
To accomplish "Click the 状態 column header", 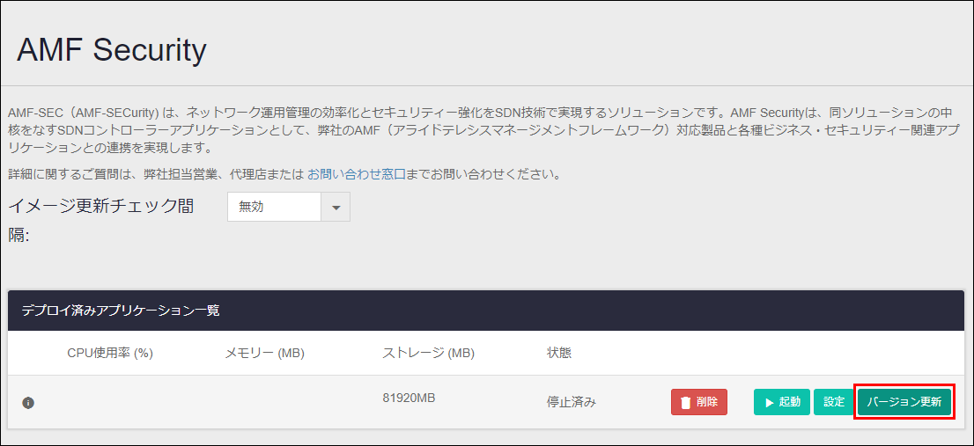I will point(559,353).
